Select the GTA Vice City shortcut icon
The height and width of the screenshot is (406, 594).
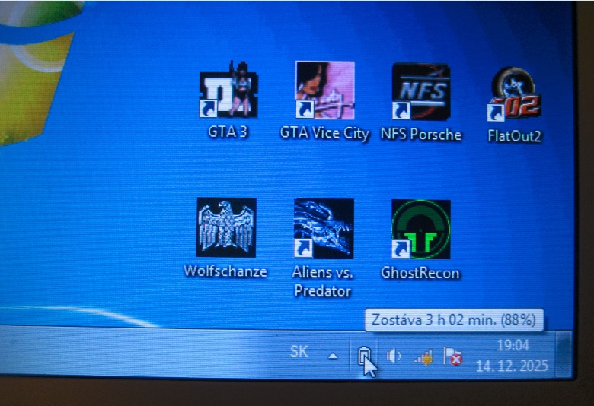[324, 90]
